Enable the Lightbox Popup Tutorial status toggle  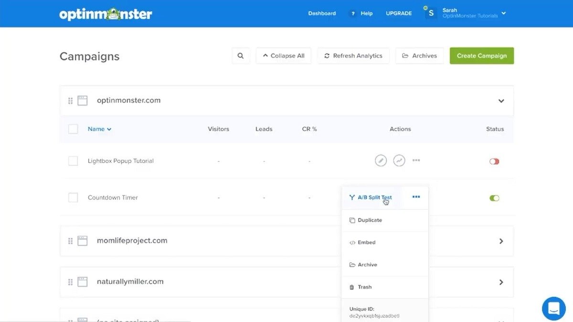[494, 161]
